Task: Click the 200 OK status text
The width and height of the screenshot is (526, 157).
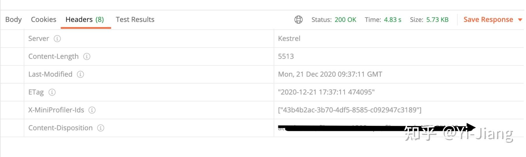Action: (345, 20)
